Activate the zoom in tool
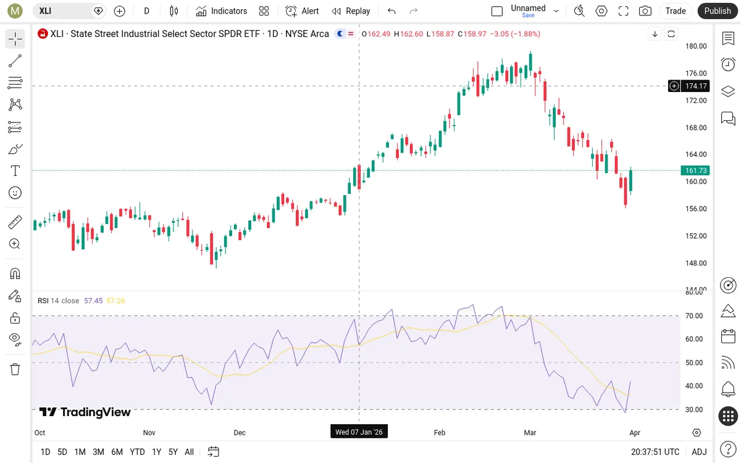The height and width of the screenshot is (463, 741). pos(15,244)
